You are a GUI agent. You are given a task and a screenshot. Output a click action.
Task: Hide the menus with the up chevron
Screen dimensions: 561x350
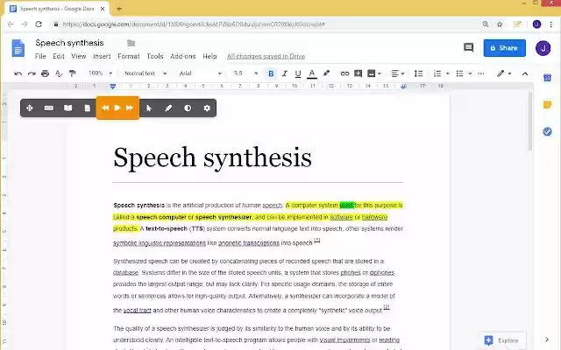click(525, 73)
